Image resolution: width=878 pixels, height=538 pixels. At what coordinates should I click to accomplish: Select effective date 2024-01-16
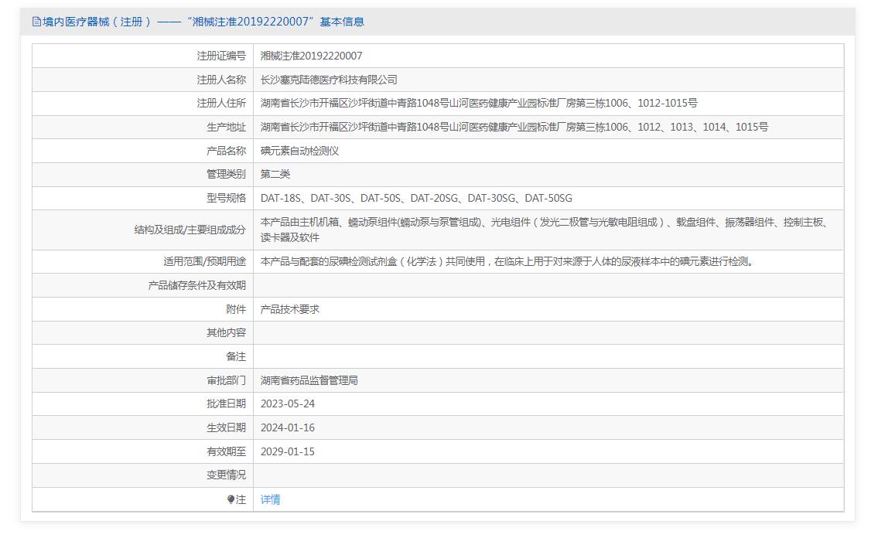click(x=288, y=427)
